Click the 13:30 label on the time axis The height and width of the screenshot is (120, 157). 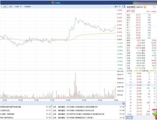pyautogui.click(x=68, y=100)
